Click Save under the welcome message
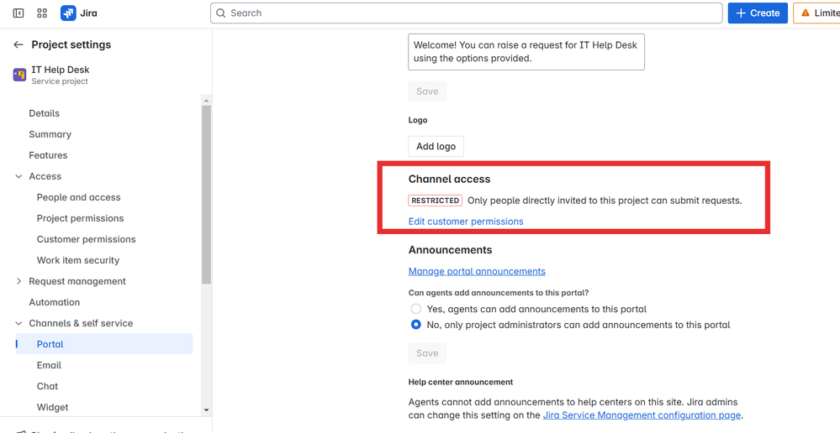Viewport: 840px width, 433px height. (x=427, y=91)
